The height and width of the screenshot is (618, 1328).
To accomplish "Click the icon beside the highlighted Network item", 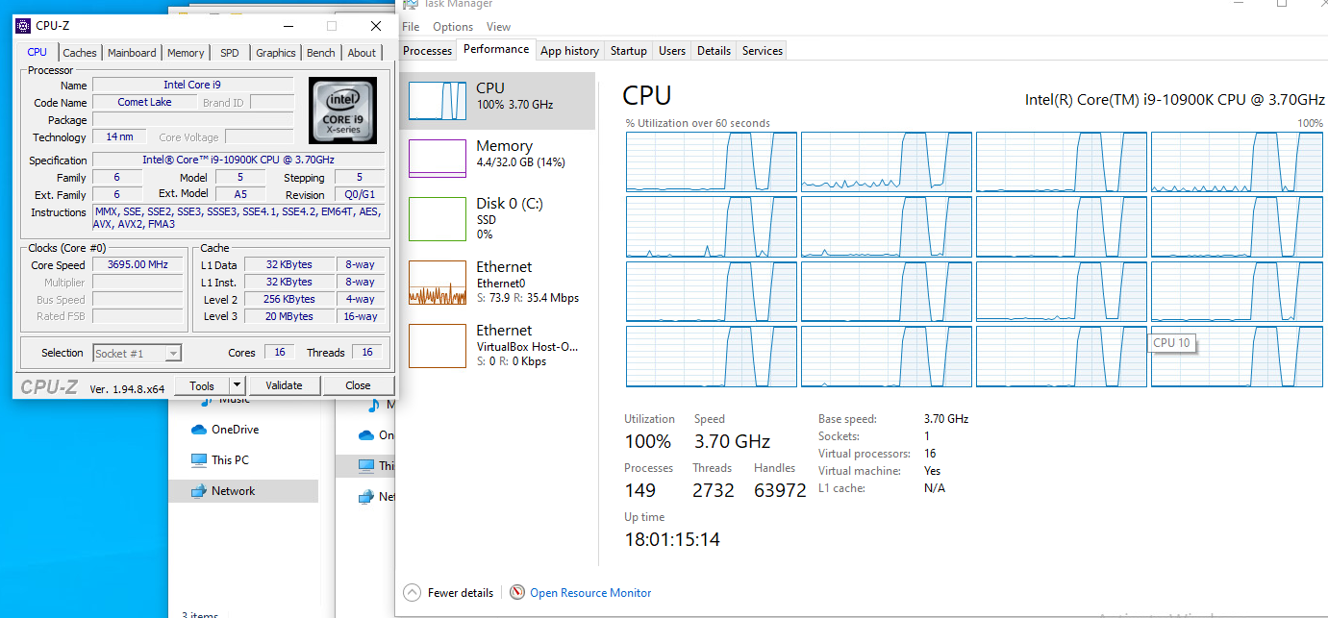I will click(x=199, y=491).
